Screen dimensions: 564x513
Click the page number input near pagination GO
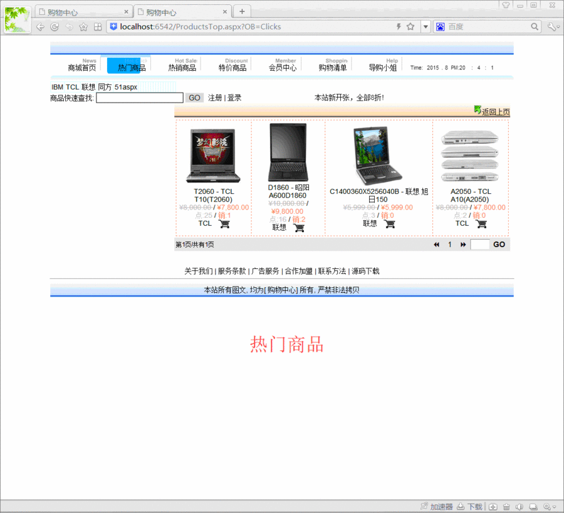click(479, 244)
